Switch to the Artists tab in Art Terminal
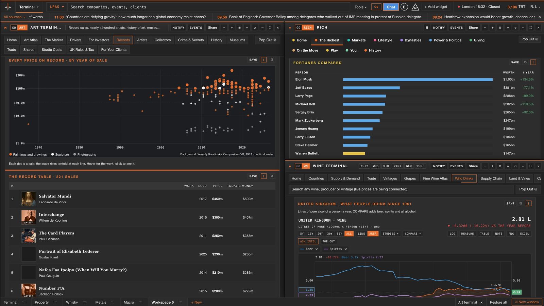The image size is (544, 306). pyautogui.click(x=142, y=40)
